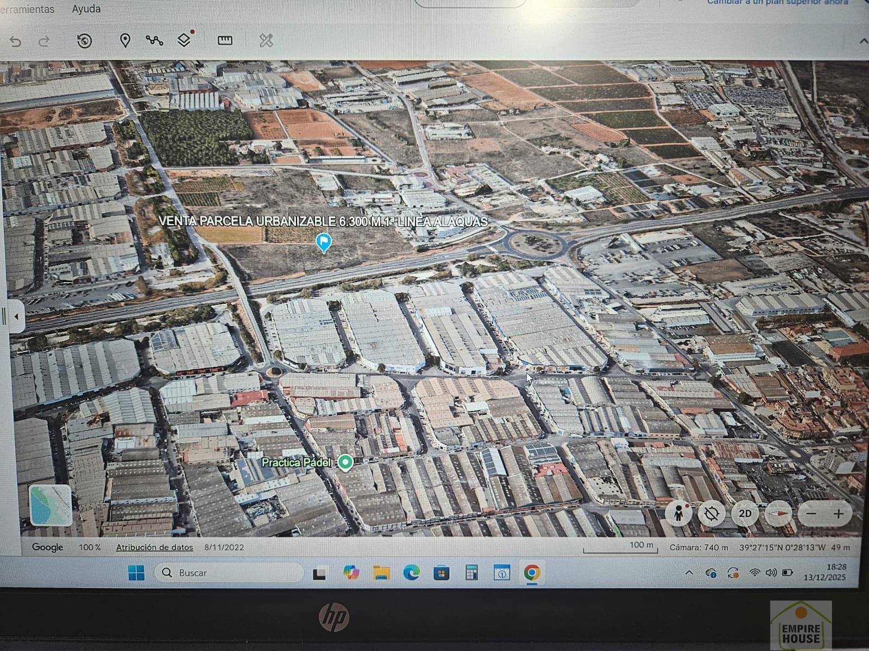Expand the collapsed left side panel
Viewport: 869px width, 651px height.
pyautogui.click(x=16, y=316)
